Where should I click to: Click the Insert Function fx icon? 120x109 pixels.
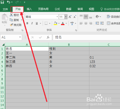tap(48, 37)
